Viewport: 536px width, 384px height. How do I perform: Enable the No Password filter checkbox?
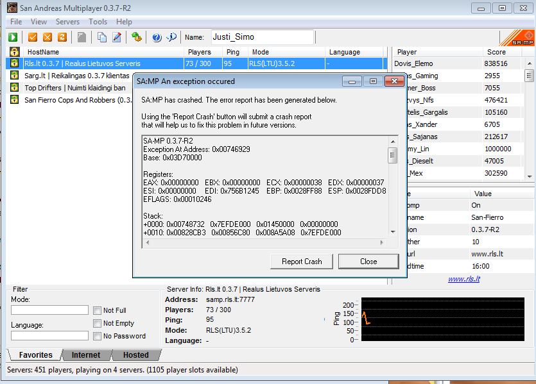[x=98, y=336]
